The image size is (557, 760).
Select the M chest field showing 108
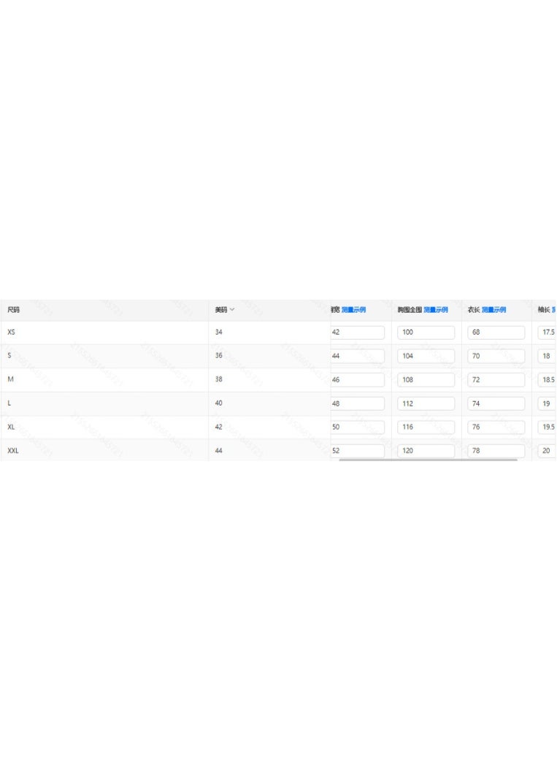pyautogui.click(x=426, y=380)
